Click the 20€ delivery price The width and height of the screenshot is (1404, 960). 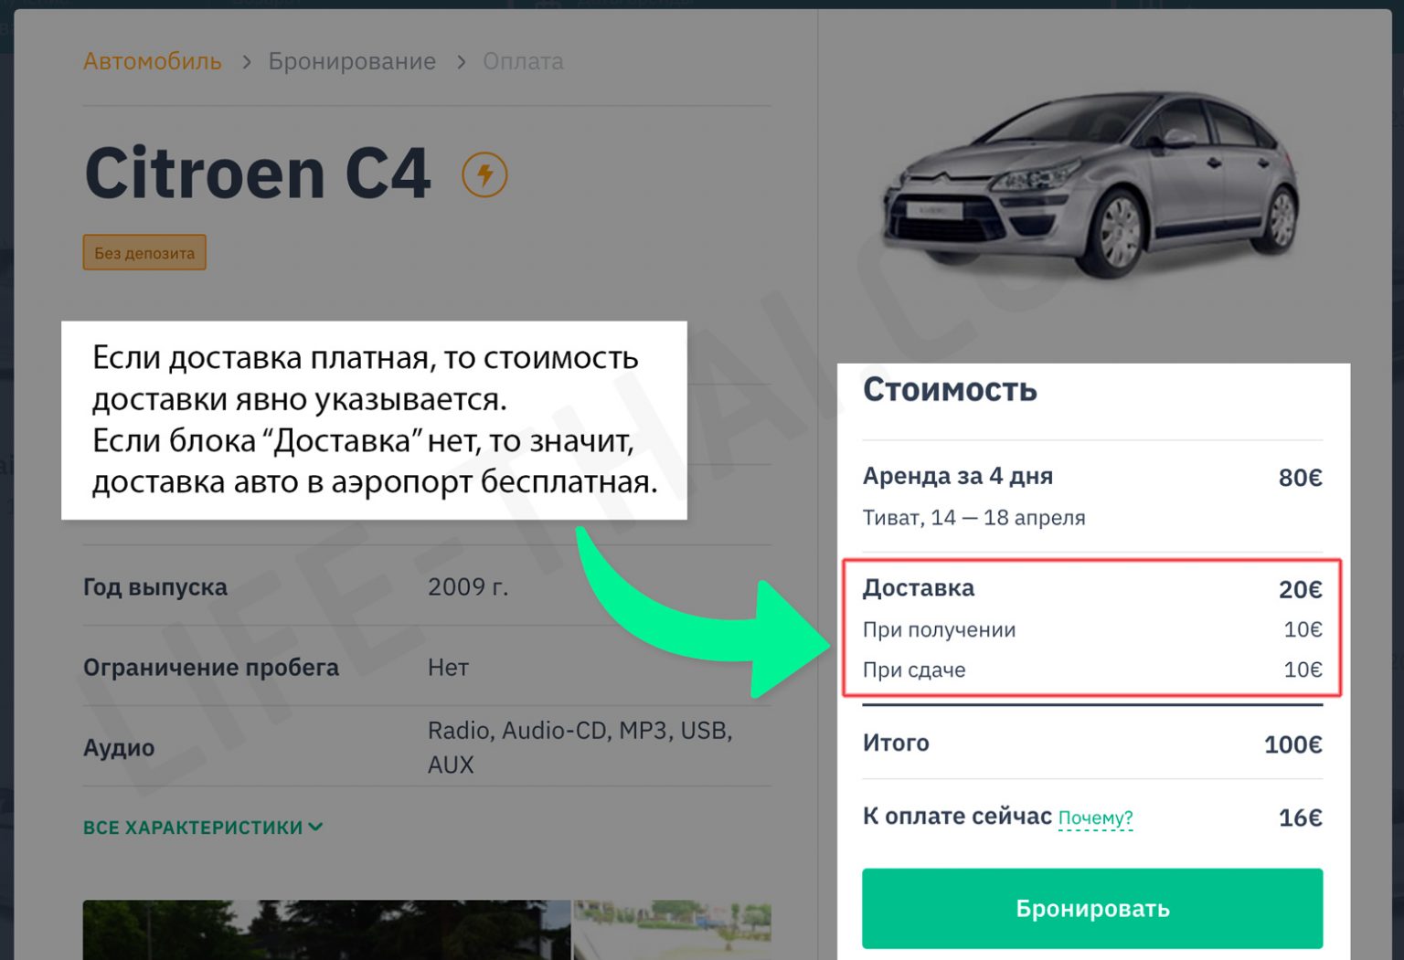coord(1300,589)
